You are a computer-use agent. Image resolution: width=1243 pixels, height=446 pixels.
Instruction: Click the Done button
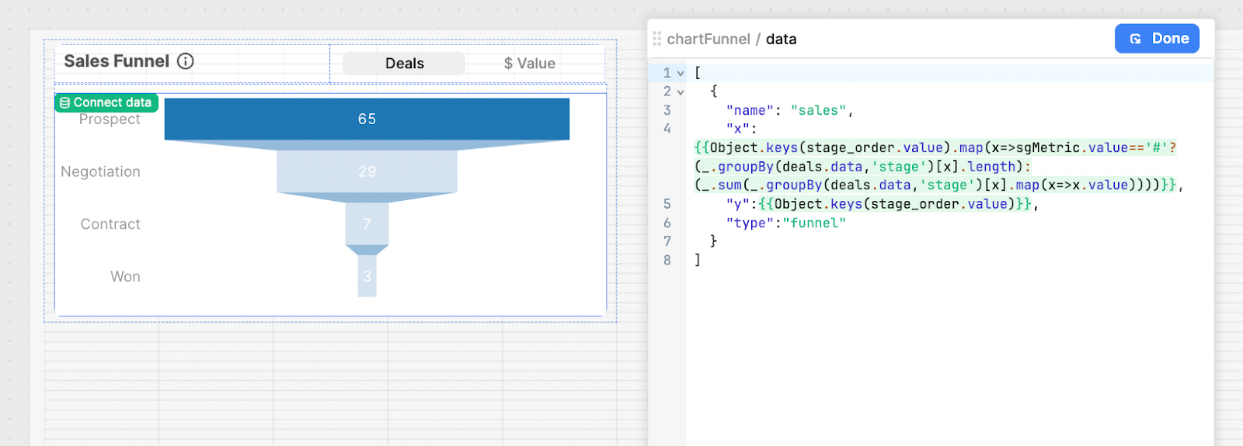pyautogui.click(x=1157, y=39)
